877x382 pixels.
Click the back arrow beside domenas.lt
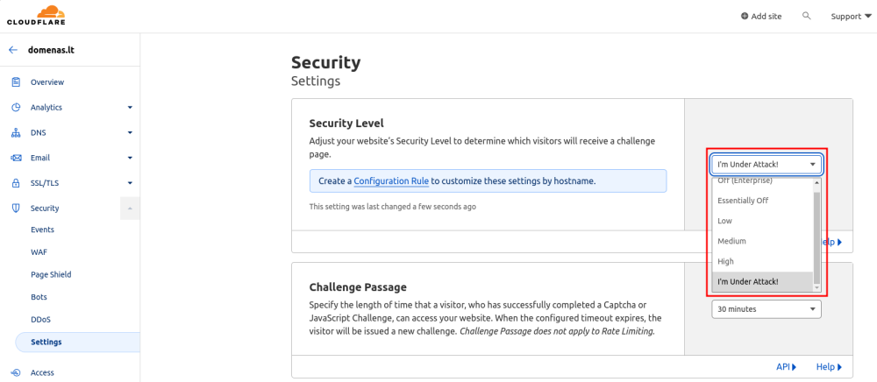[x=13, y=50]
